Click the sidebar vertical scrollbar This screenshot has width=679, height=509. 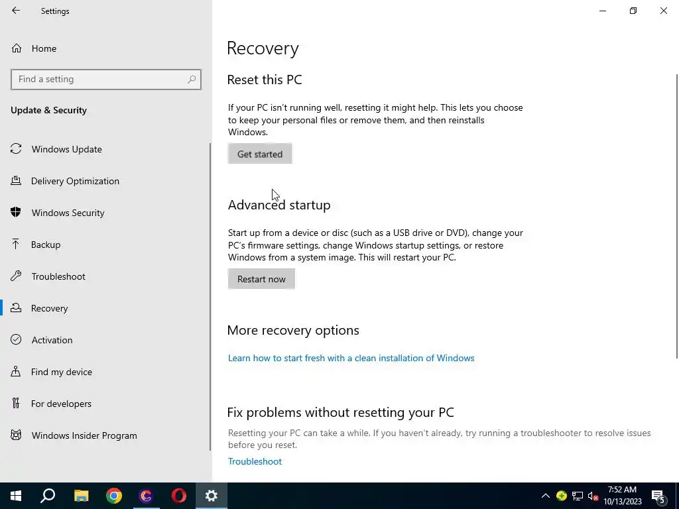(210, 296)
